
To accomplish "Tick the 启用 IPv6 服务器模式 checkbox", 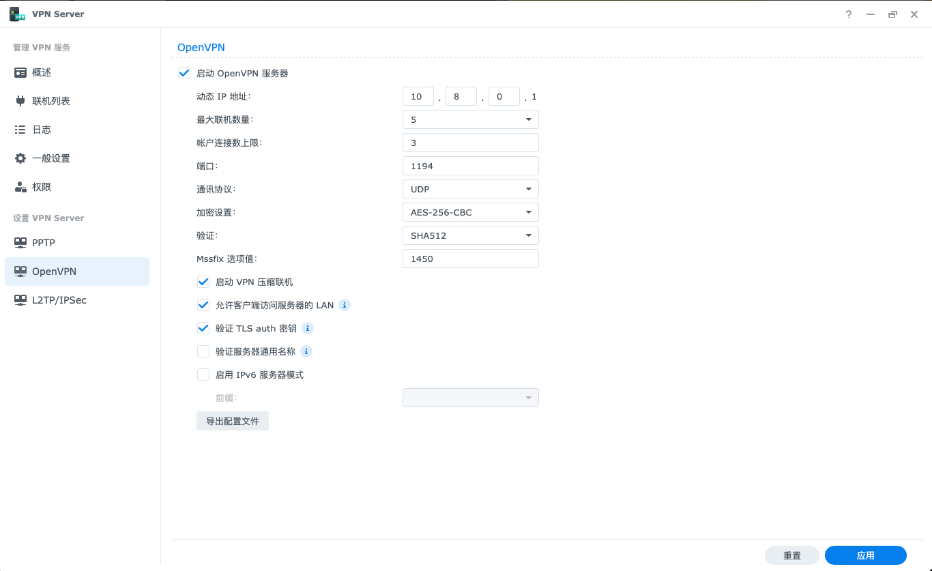I will click(x=203, y=375).
